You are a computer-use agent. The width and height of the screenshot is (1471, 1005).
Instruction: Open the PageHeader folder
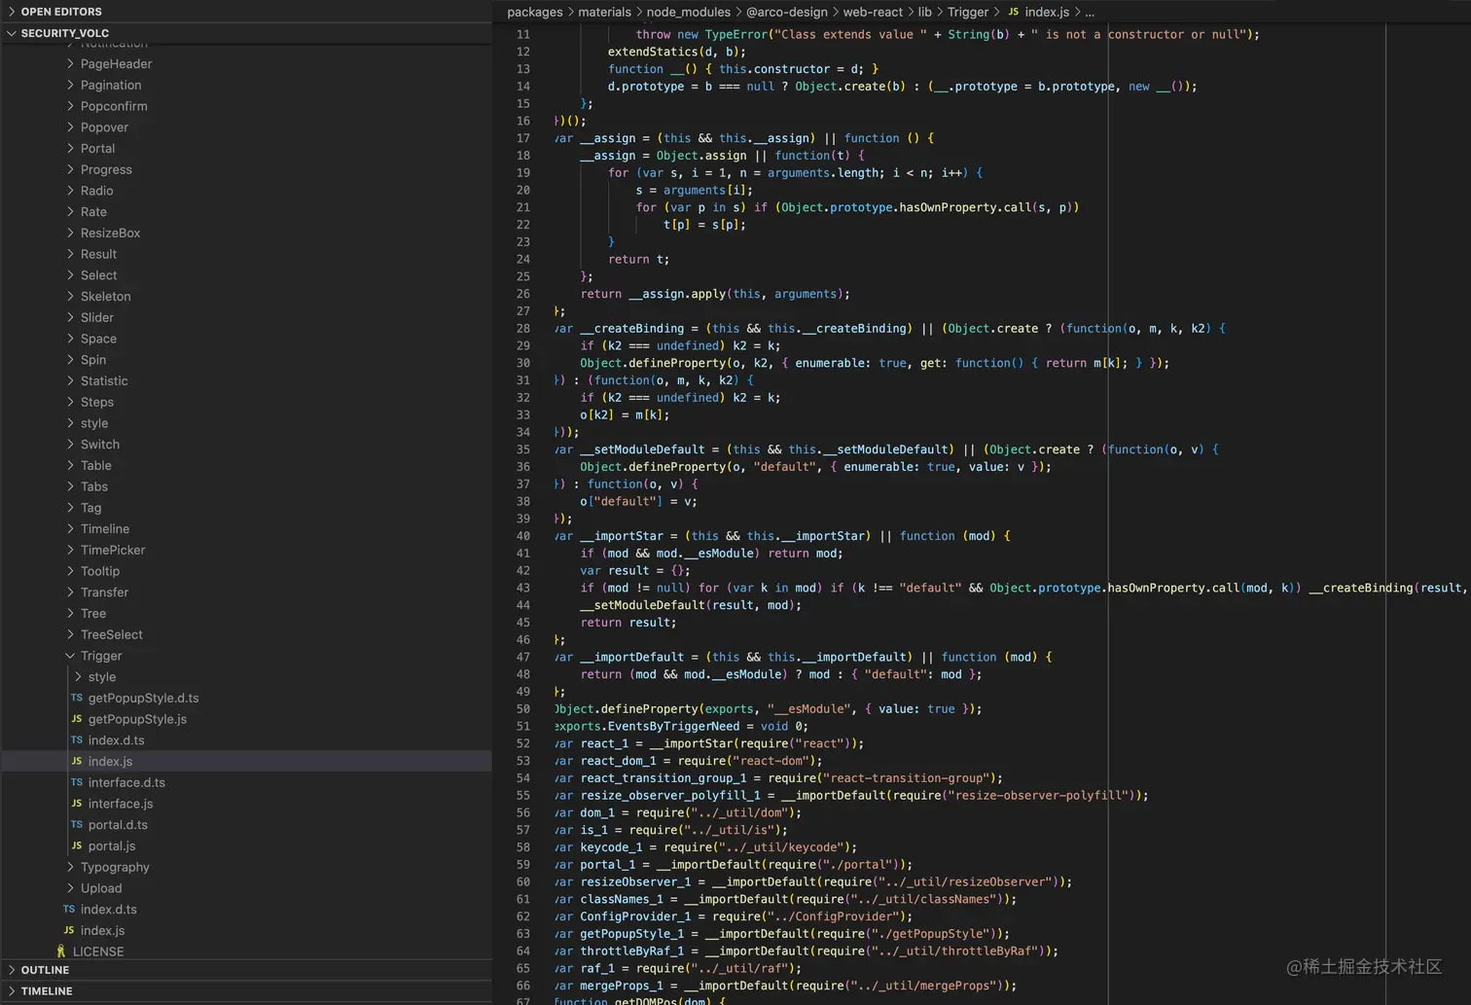[116, 64]
